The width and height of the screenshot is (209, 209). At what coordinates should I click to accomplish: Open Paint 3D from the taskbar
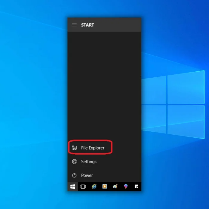(x=126, y=187)
